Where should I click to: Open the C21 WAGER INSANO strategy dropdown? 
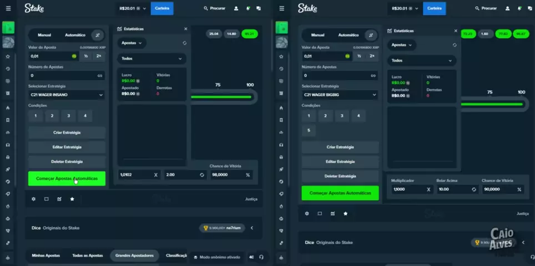(67, 95)
